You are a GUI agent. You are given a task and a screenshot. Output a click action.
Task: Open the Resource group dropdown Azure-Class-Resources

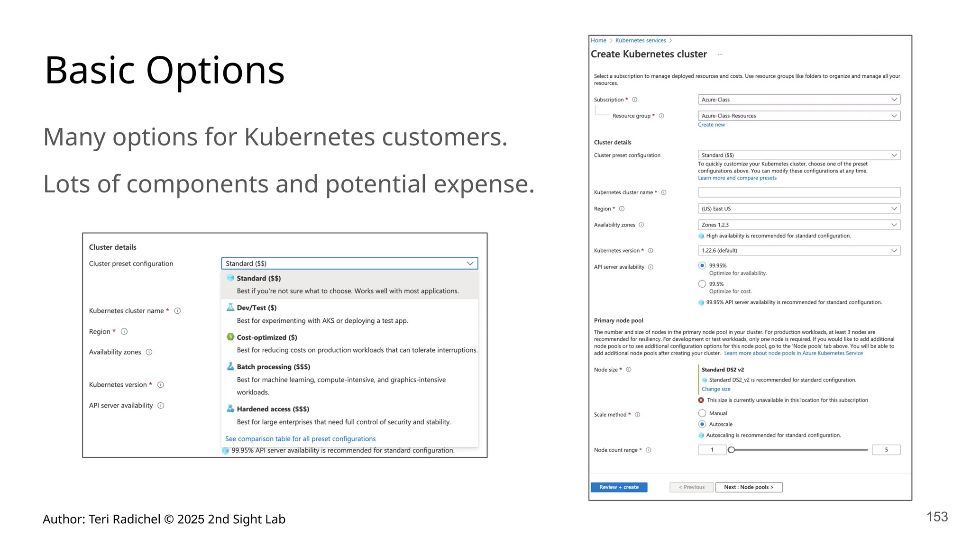(x=799, y=116)
